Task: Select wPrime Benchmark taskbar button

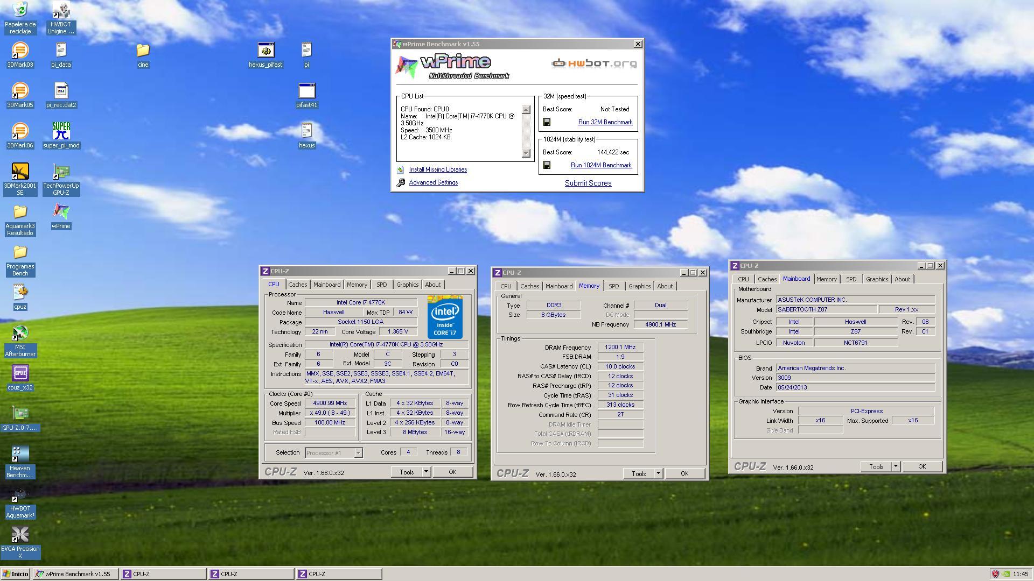Action: 75,574
